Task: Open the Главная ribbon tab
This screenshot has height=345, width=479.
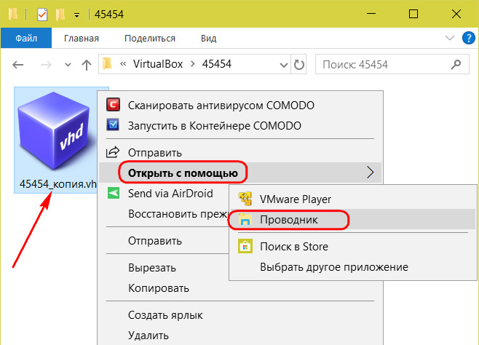Action: (x=82, y=39)
